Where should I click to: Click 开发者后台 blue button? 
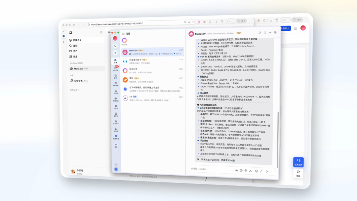click(x=286, y=28)
